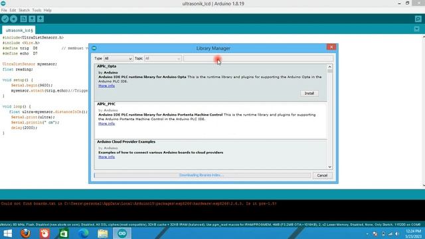
Task: Launch Microsoft Edge from the taskbar
Action: [84, 233]
